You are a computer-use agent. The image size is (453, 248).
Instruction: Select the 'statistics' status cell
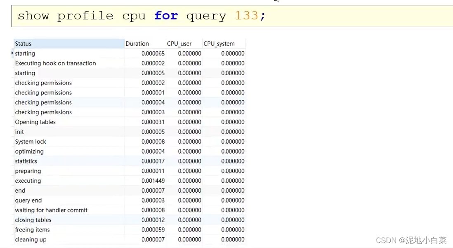[69, 161]
